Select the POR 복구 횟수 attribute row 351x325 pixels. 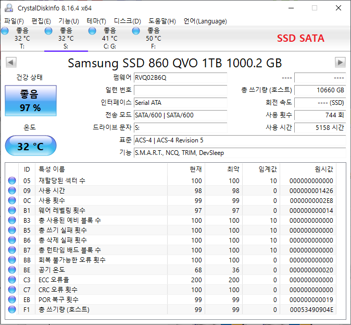(171, 299)
